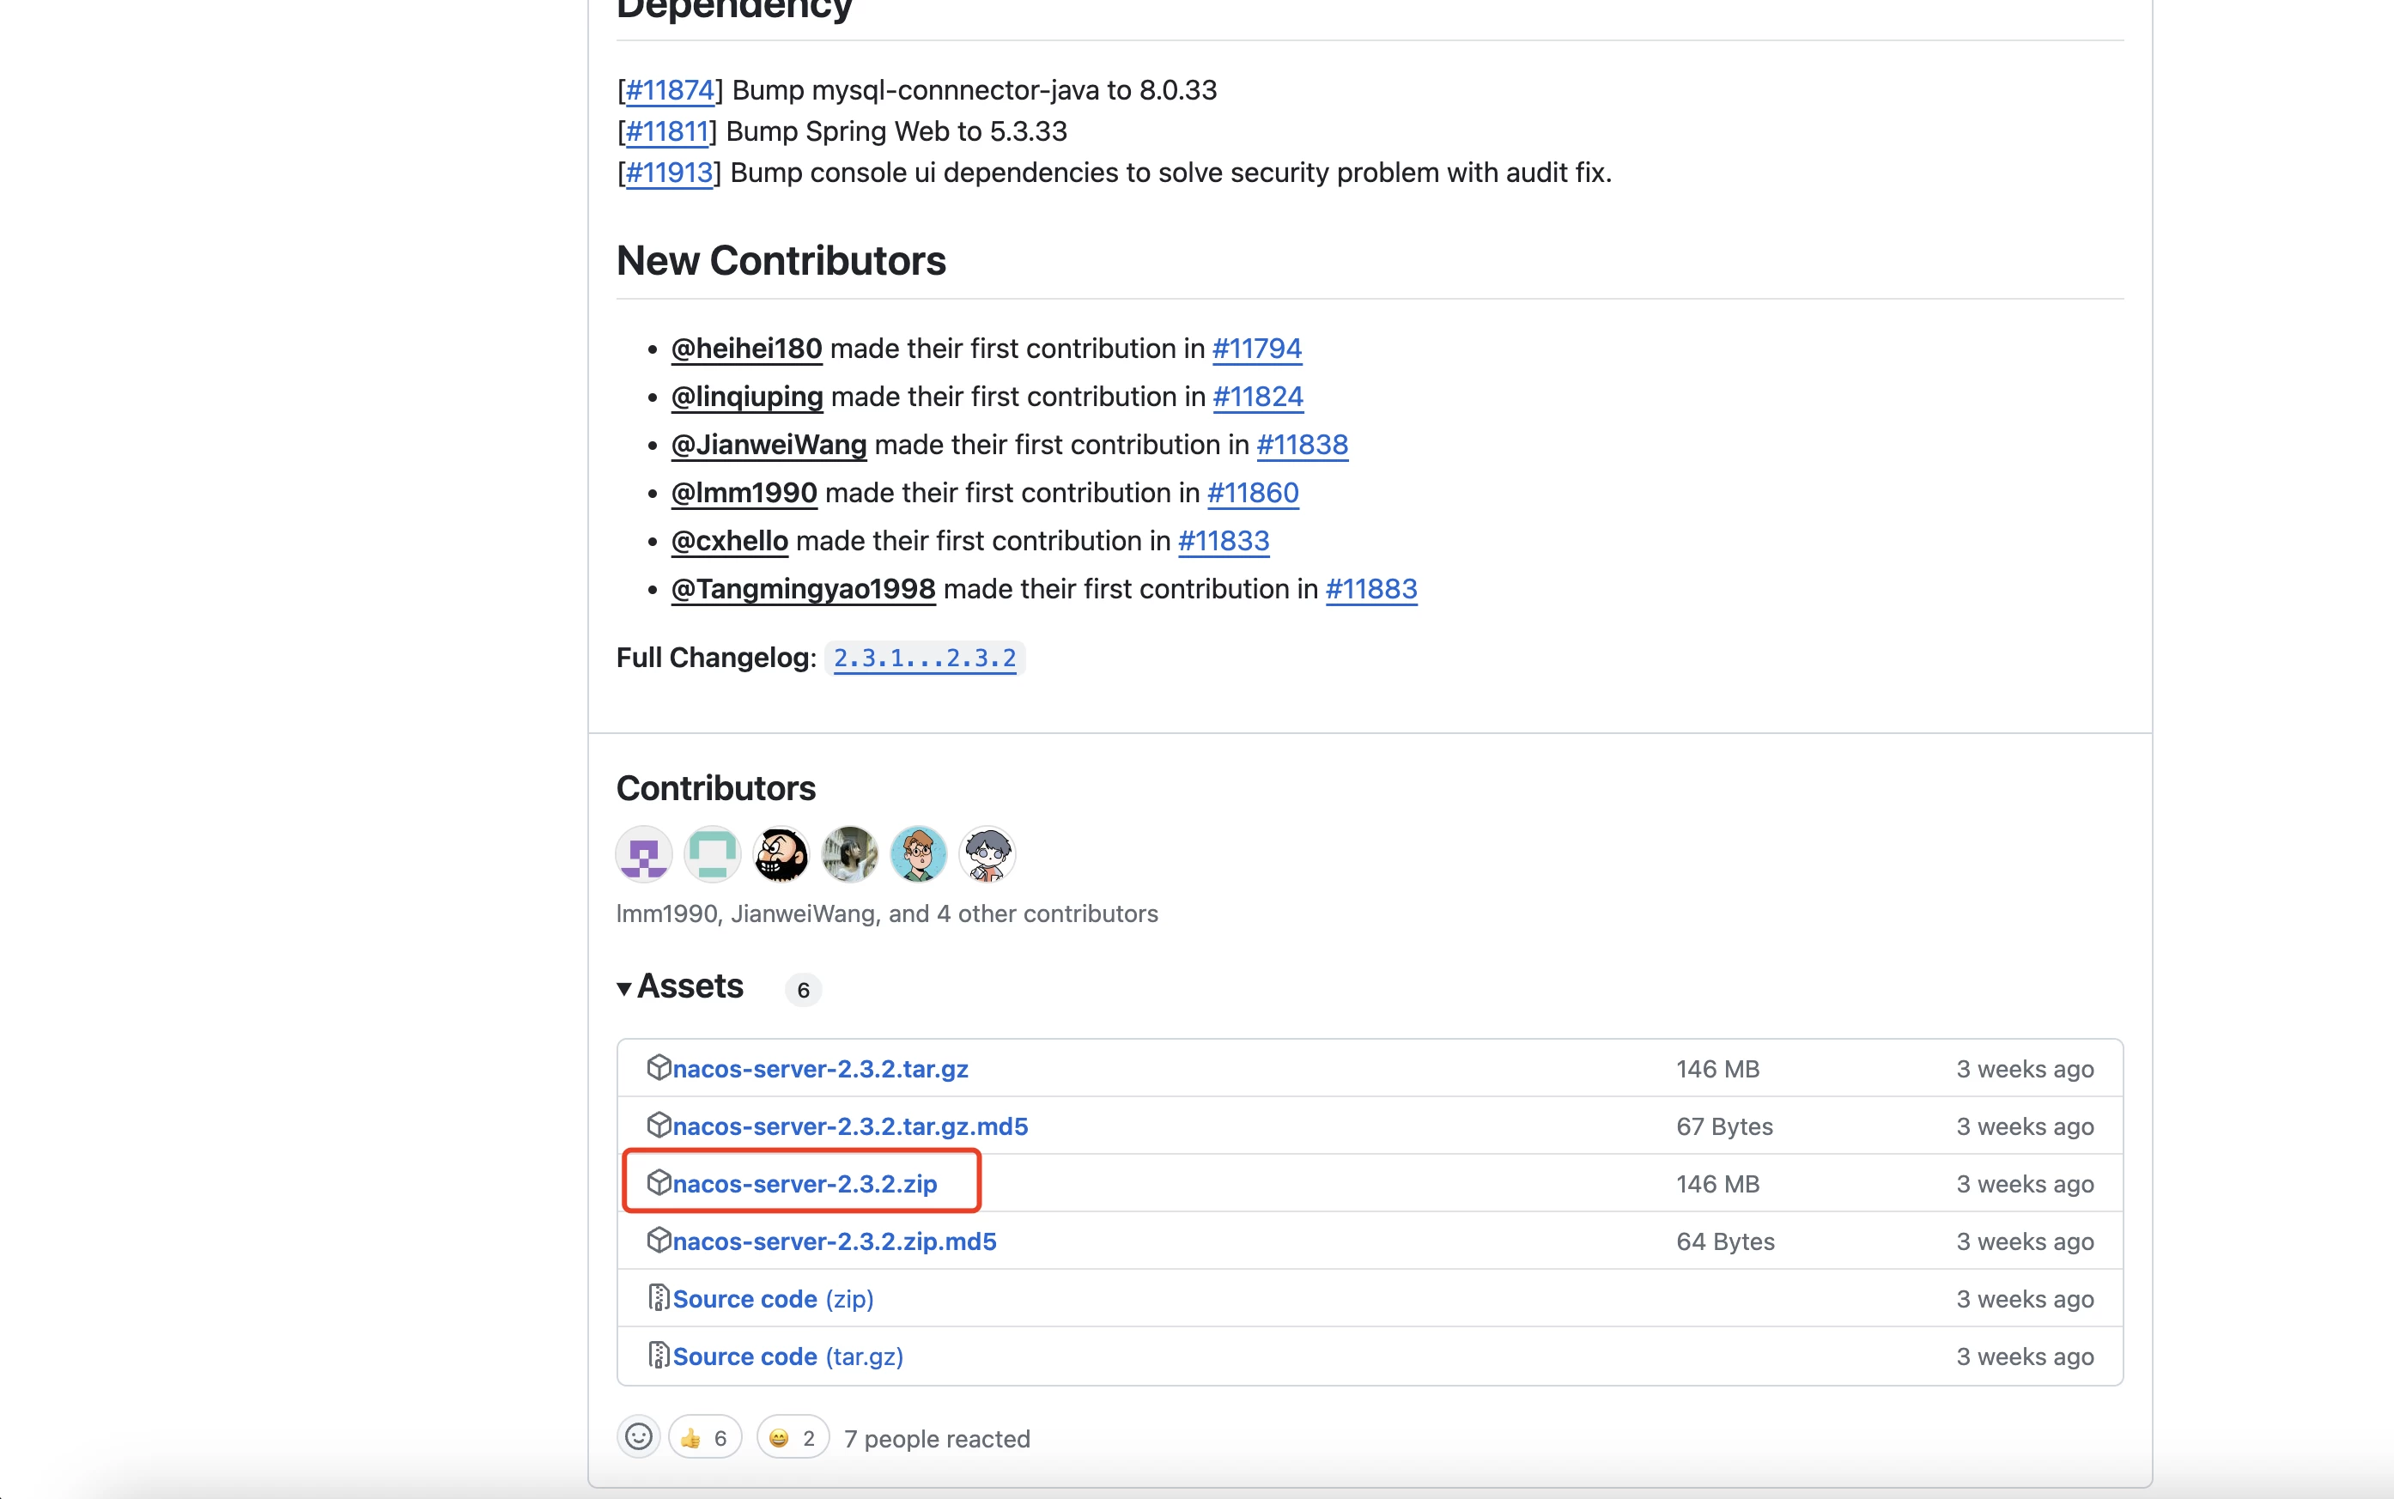Click the red-haired glasses cartoon avatar
Image resolution: width=2394 pixels, height=1499 pixels.
(x=919, y=853)
